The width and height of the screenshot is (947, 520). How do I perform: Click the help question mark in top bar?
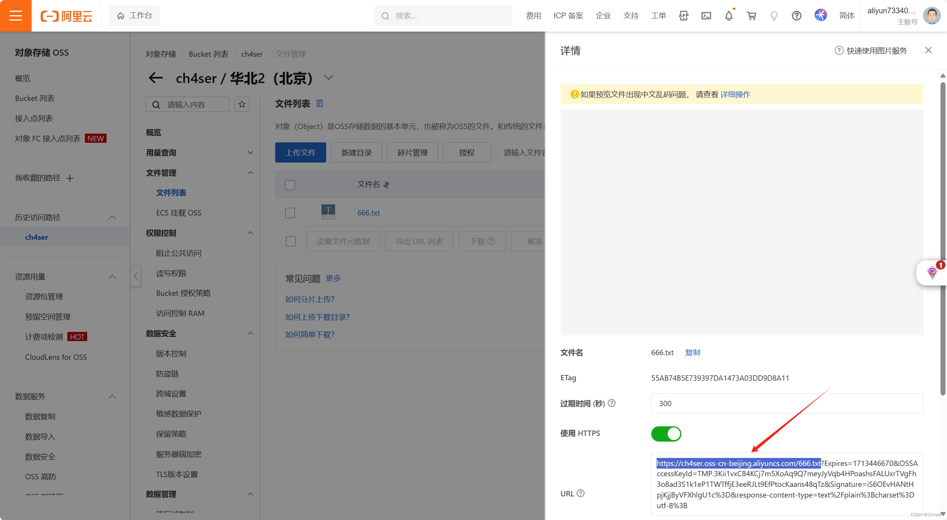click(x=796, y=16)
